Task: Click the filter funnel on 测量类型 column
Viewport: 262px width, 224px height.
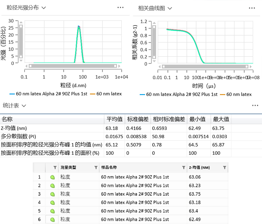Action: (96, 167)
